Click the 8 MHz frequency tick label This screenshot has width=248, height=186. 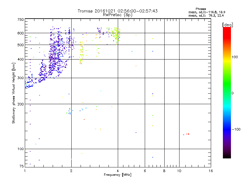point(164,171)
